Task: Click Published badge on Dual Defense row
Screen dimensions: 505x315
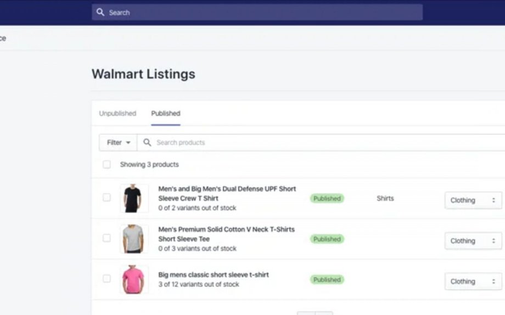Action: (327, 198)
